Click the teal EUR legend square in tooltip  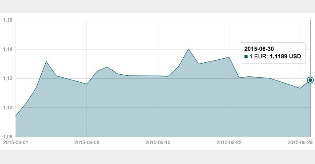pyautogui.click(x=246, y=57)
